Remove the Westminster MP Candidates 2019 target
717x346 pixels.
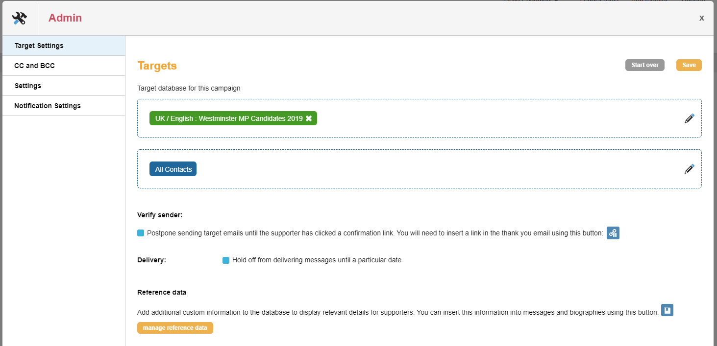tap(309, 118)
